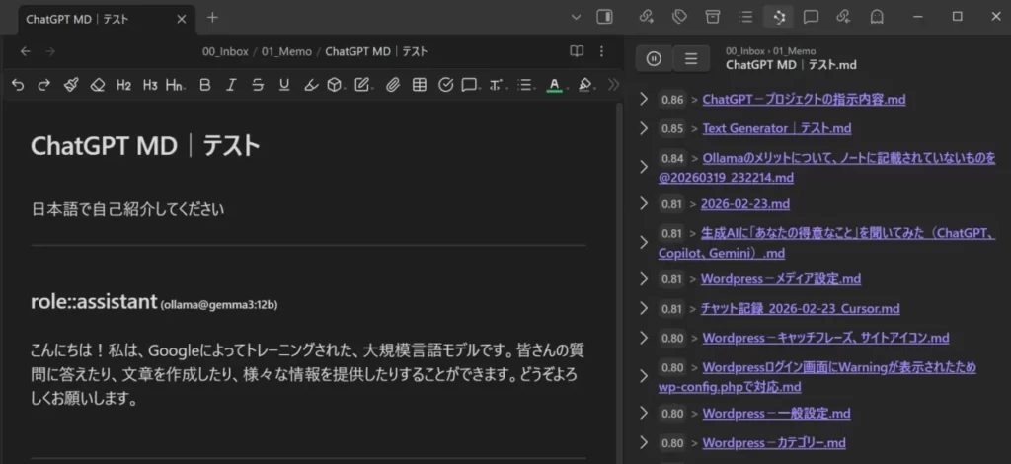Toggle the right sidebar panel
This screenshot has height=464, width=1011.
click(605, 18)
